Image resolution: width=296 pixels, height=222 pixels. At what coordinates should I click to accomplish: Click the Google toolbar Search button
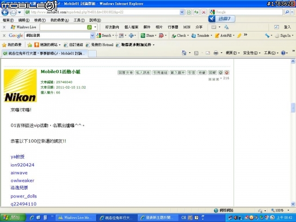[x=104, y=36]
